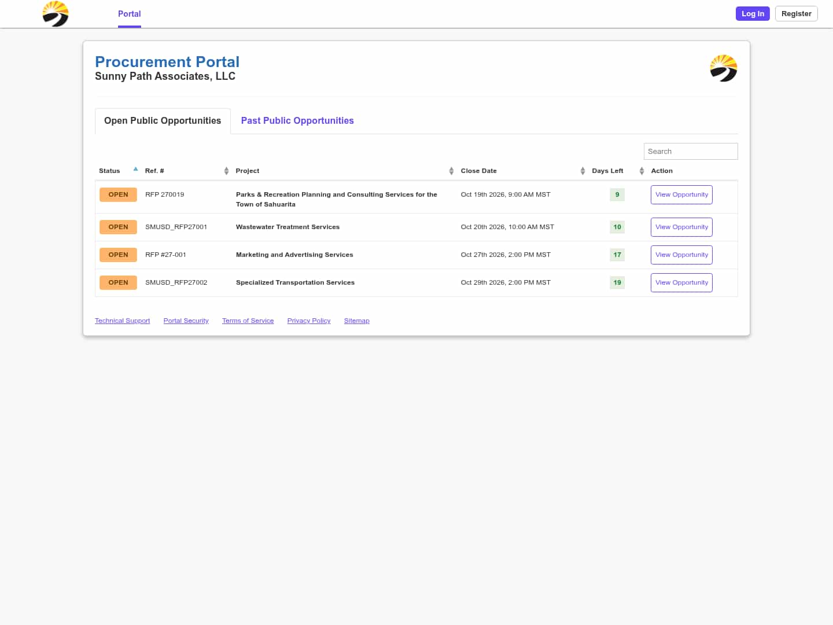Switch to Past Public Opportunities tab
Image resolution: width=833 pixels, height=625 pixels.
coord(297,120)
